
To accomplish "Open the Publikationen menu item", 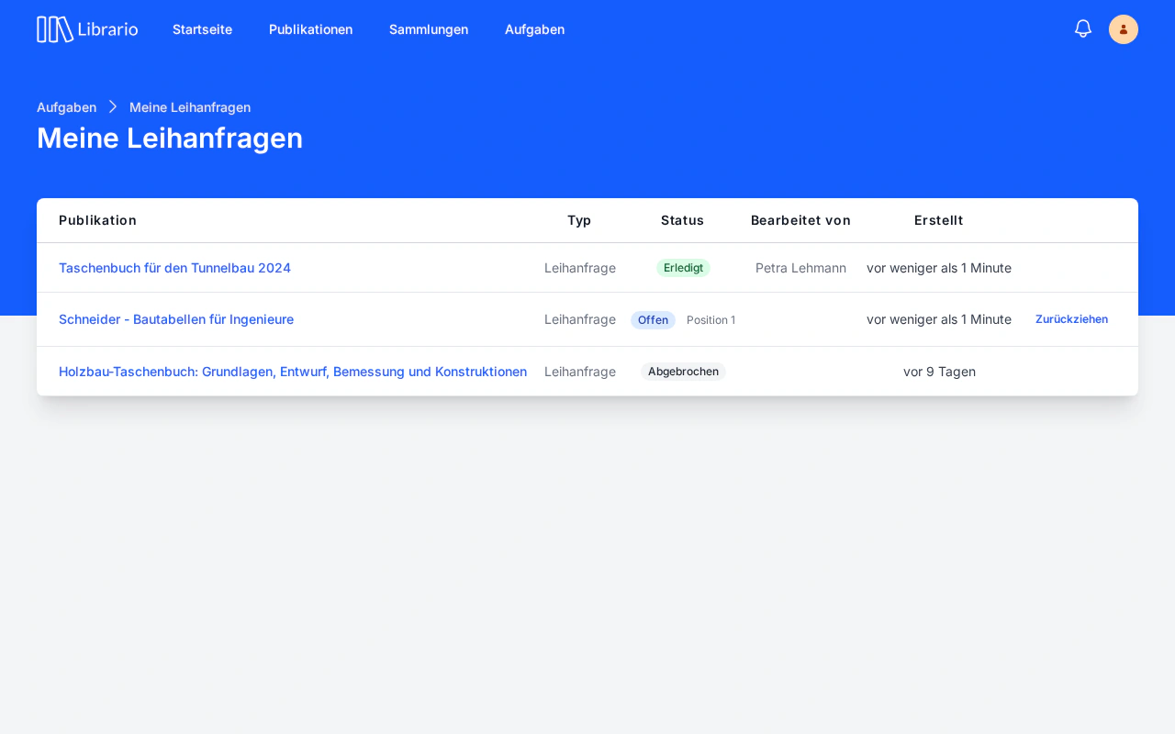I will 310,29.
